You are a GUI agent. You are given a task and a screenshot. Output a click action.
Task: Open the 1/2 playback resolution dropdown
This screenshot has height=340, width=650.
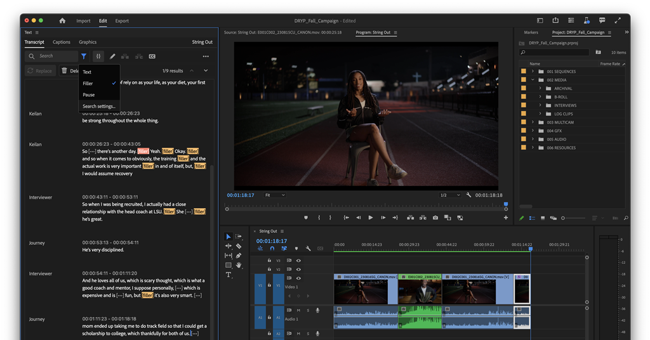tap(450, 195)
